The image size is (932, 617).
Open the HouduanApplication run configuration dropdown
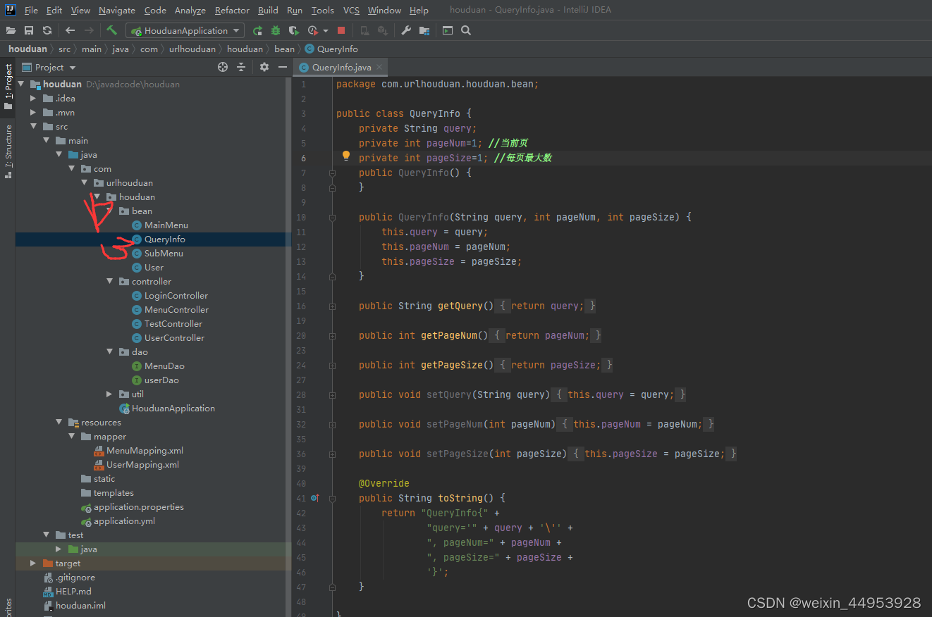(185, 30)
